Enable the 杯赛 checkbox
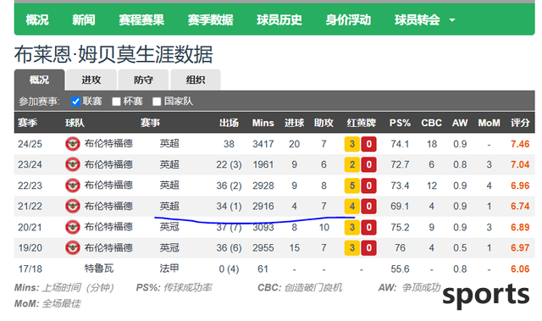This screenshot has height=321, width=542. click(116, 102)
